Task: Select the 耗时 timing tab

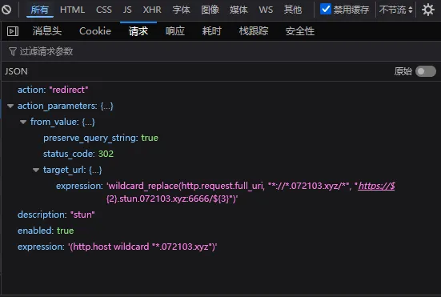Action: tap(212, 31)
